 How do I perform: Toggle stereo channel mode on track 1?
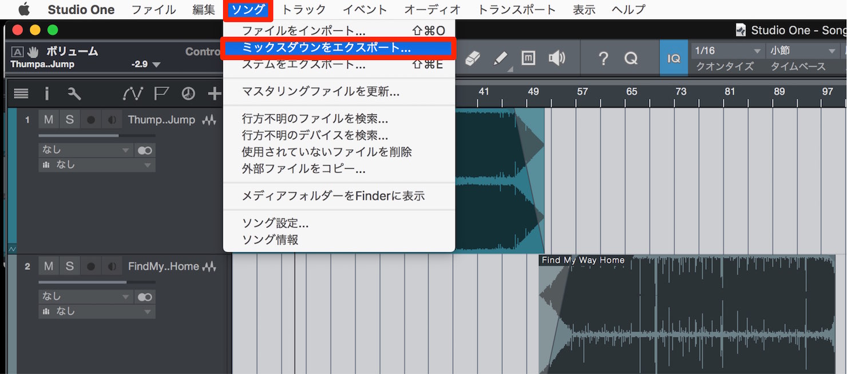145,150
